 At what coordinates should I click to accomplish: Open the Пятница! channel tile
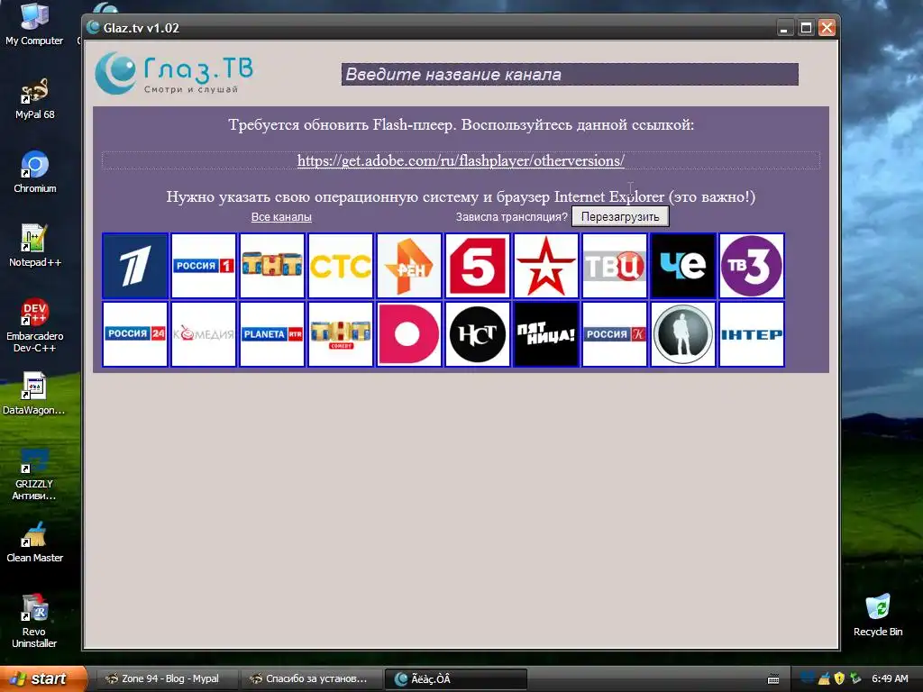coord(546,334)
